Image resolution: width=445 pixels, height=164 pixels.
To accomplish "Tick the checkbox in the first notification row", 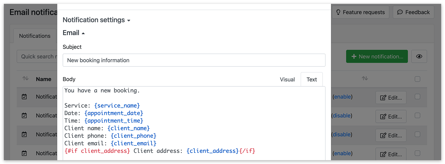I will point(417,96).
